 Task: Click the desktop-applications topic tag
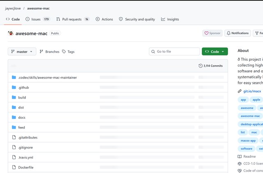pos(251,124)
